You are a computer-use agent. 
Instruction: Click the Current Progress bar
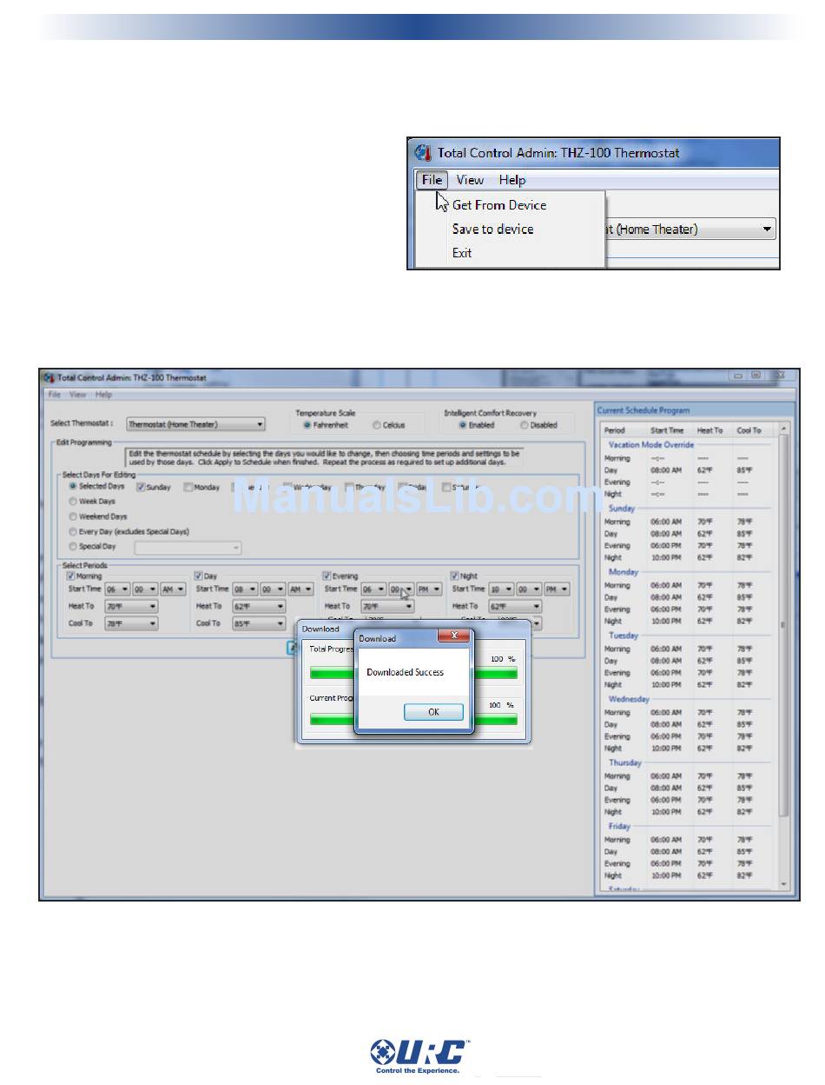click(x=413, y=719)
